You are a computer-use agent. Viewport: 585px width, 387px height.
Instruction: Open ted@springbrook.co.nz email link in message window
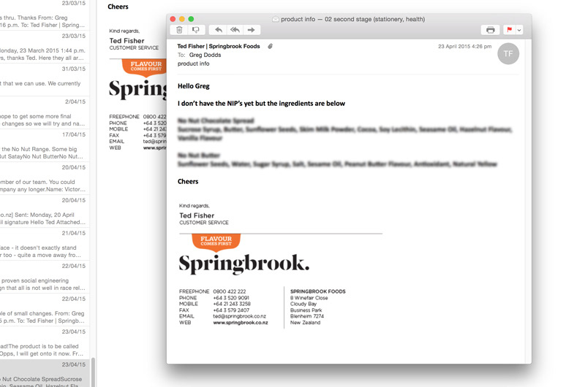pyautogui.click(x=240, y=316)
